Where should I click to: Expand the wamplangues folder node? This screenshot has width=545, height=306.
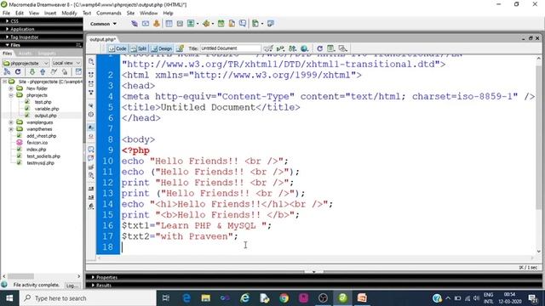point(11,122)
